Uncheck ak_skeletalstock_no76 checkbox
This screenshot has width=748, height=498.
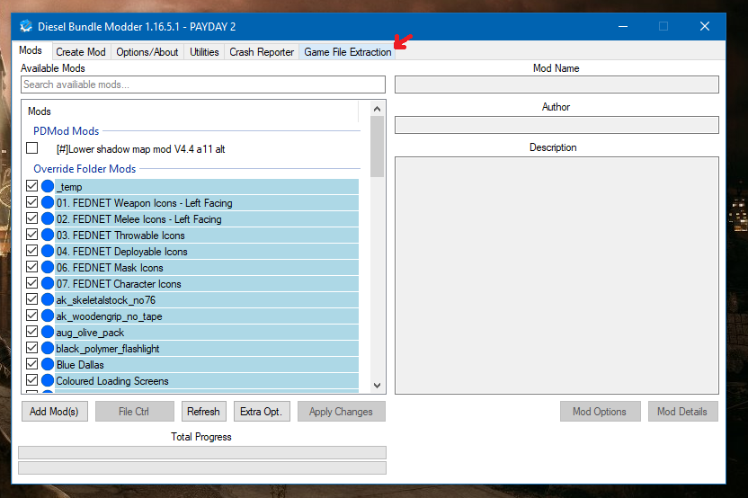click(x=32, y=299)
